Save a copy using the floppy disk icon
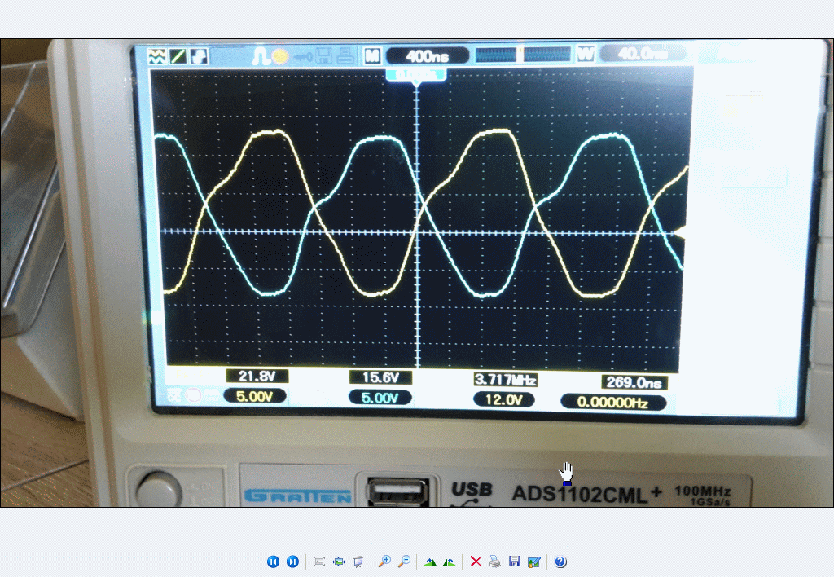 pos(514,562)
